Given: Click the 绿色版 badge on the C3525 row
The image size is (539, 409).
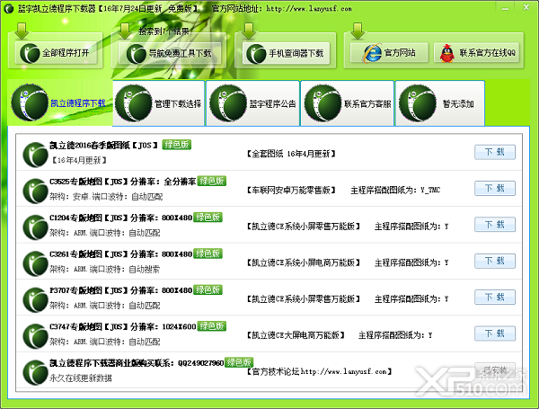Looking at the screenshot, I should (212, 181).
